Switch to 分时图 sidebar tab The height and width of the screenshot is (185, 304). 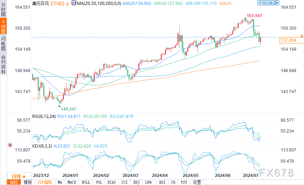[3, 9]
